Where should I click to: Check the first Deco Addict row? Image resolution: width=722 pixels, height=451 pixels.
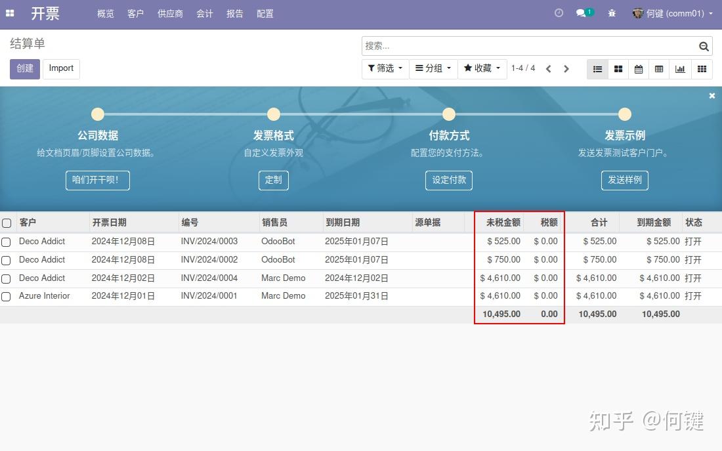(7, 242)
